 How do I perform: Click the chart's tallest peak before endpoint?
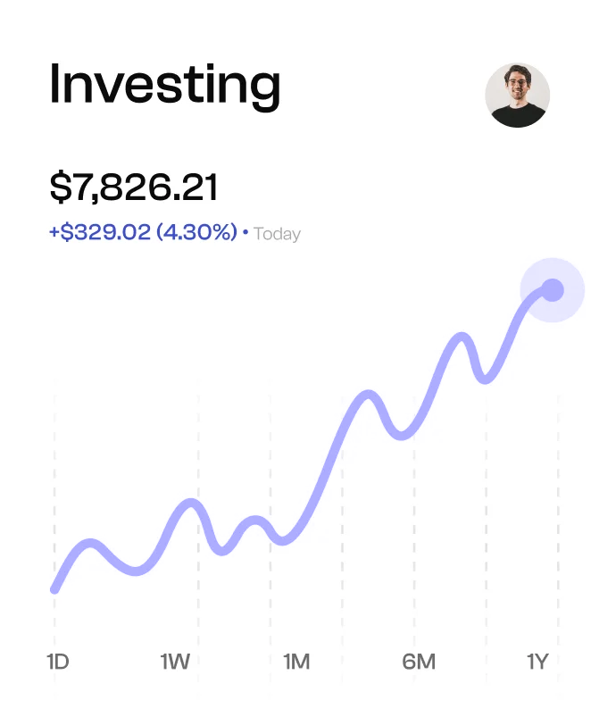(462, 337)
